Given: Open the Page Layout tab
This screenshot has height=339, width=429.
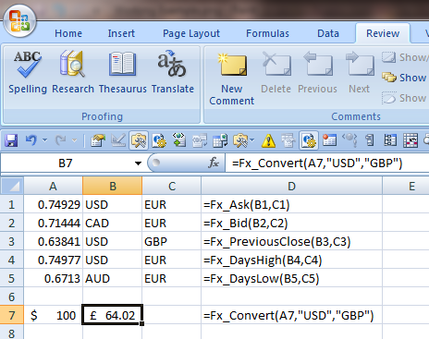Looking at the screenshot, I should click(x=191, y=33).
